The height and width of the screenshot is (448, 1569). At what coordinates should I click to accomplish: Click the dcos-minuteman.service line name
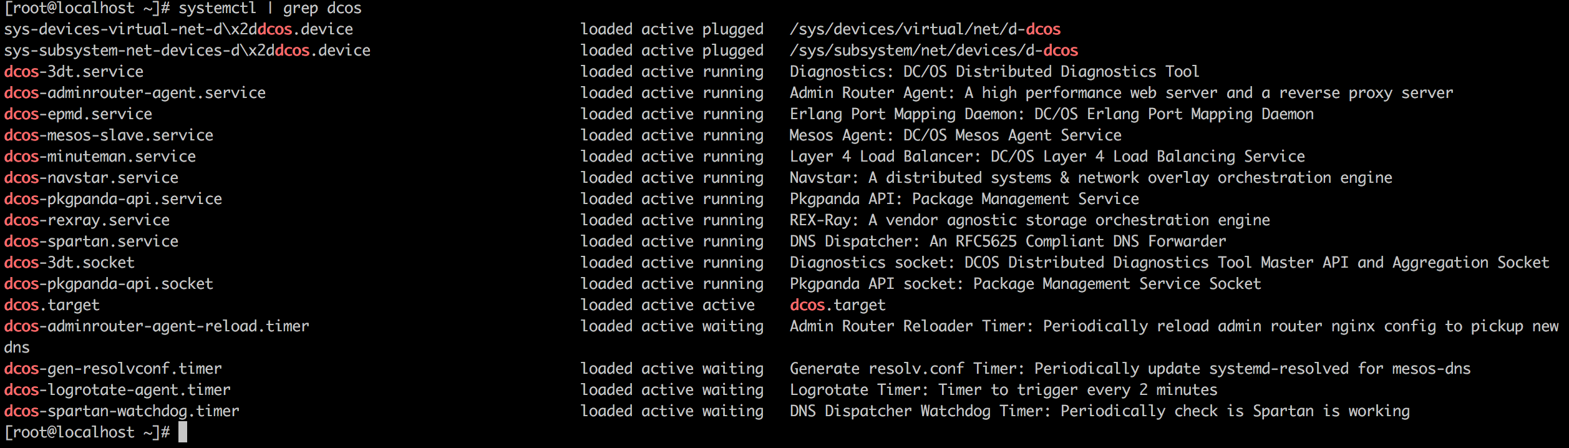click(x=100, y=157)
